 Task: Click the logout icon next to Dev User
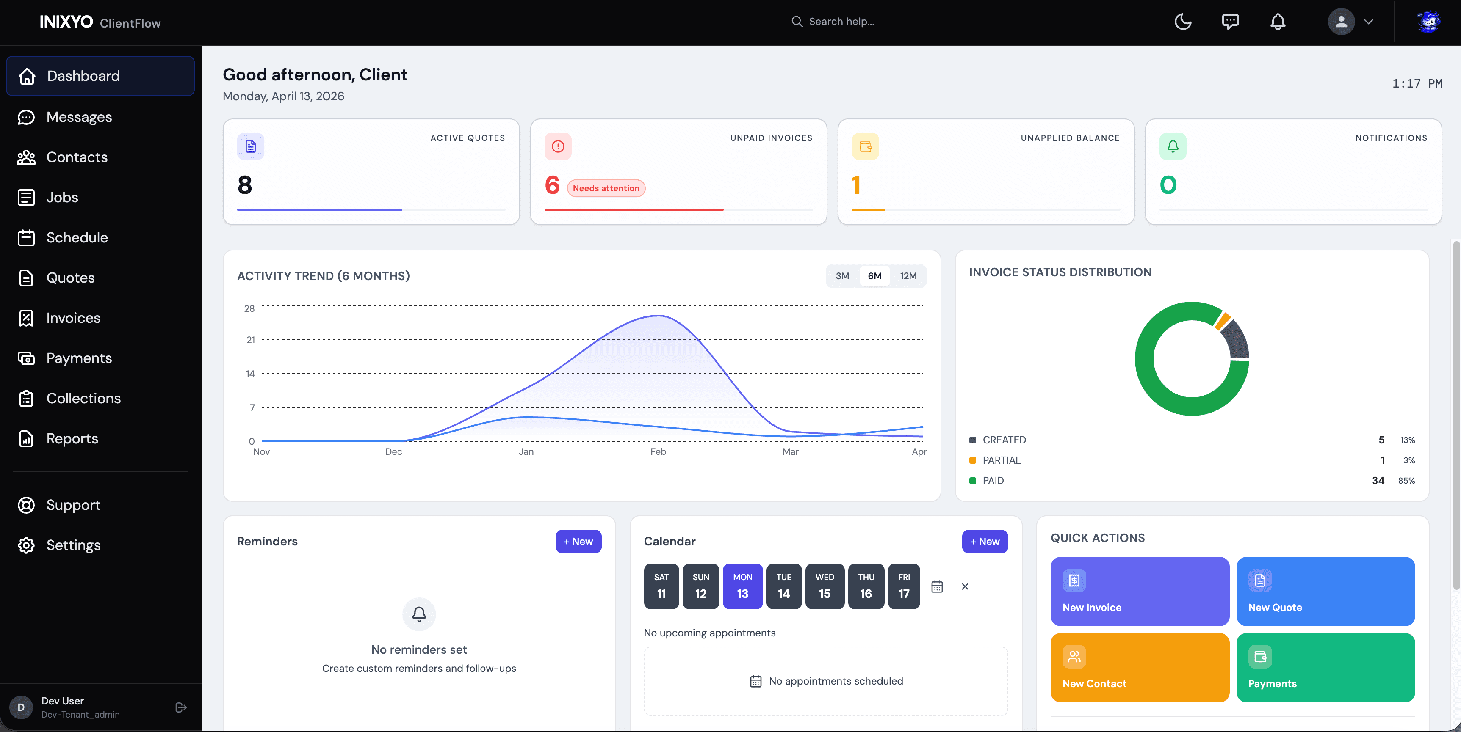tap(180, 707)
